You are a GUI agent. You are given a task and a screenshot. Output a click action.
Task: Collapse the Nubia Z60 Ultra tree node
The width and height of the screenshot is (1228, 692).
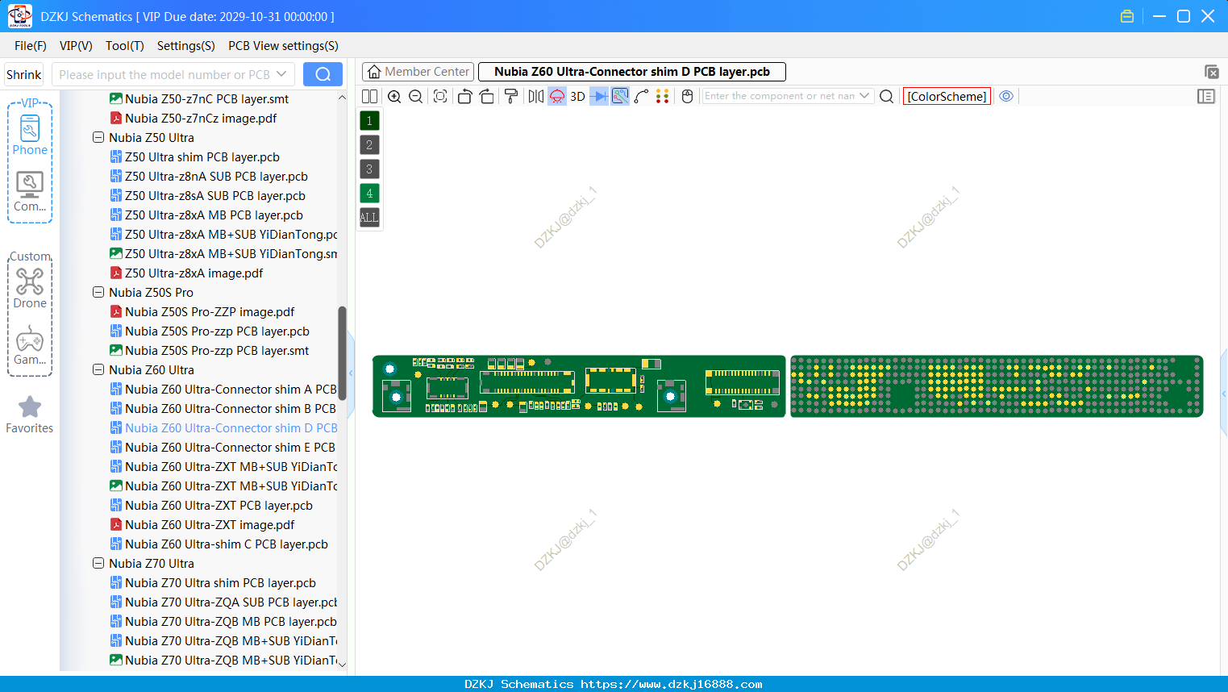98,370
